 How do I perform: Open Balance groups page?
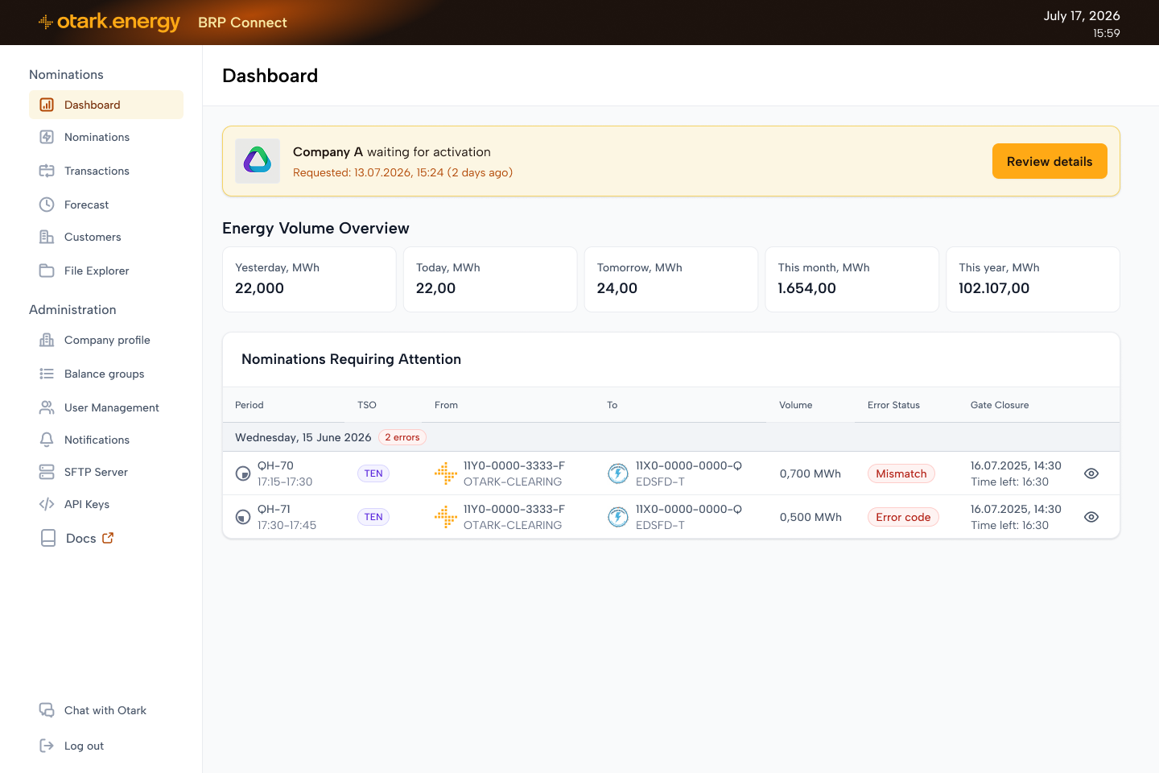[x=106, y=374]
